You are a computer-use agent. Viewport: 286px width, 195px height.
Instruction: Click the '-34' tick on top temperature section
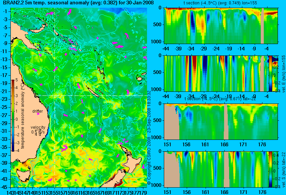191,49
